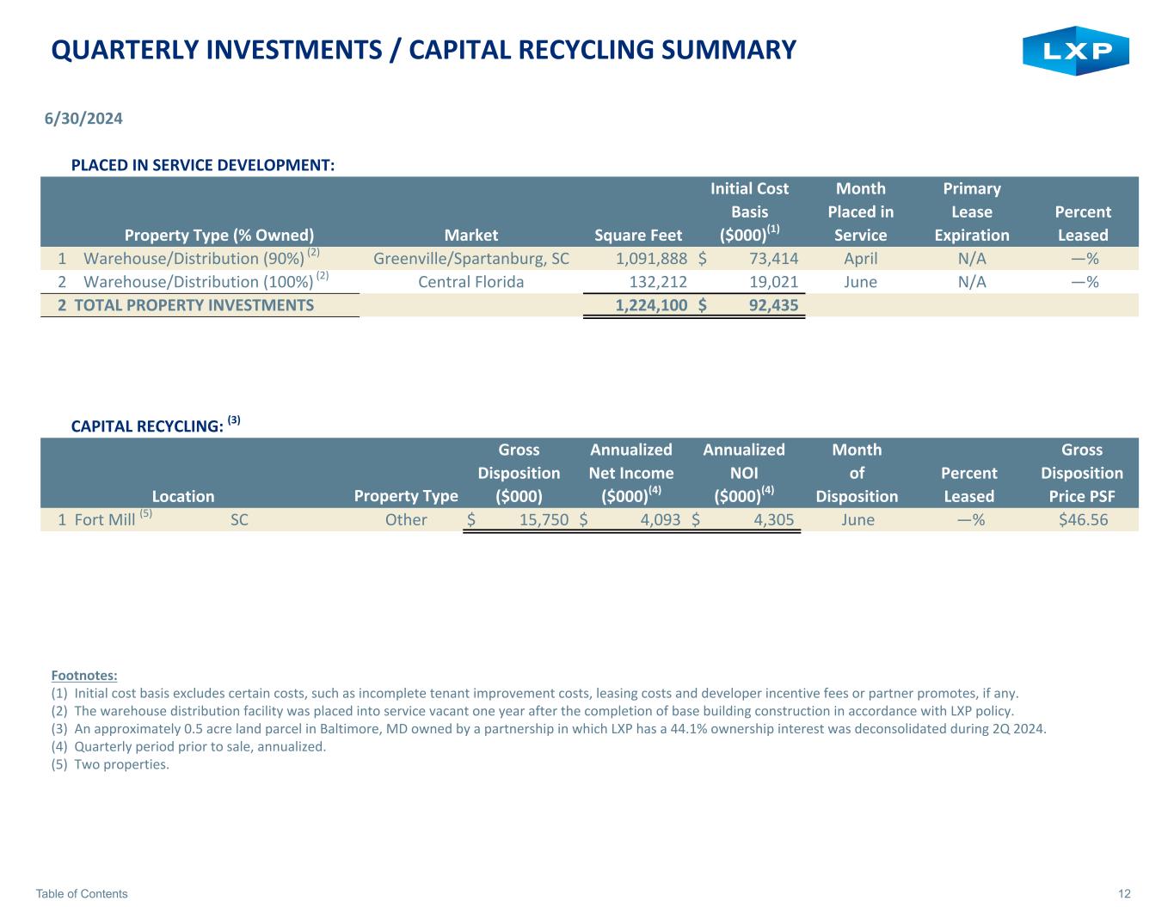
Task: Click the Quarterly Investments slide title
Action: click(423, 50)
